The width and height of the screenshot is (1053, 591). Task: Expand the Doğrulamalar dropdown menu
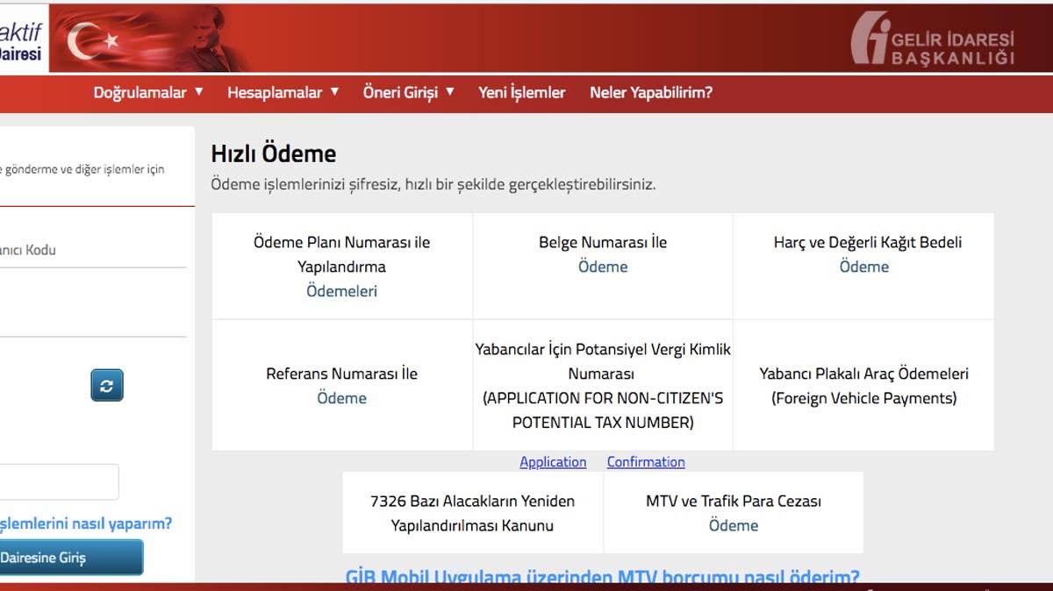pos(148,92)
